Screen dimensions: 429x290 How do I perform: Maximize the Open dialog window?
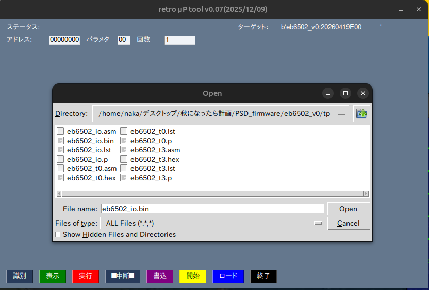(345, 93)
